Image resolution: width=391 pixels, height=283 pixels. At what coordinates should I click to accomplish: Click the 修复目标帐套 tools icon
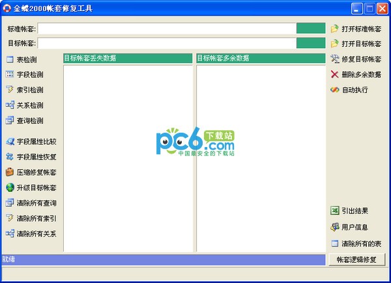(x=335, y=59)
